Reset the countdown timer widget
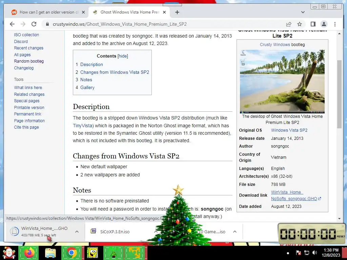Screen dimensions: 347x260 (341, 236)
